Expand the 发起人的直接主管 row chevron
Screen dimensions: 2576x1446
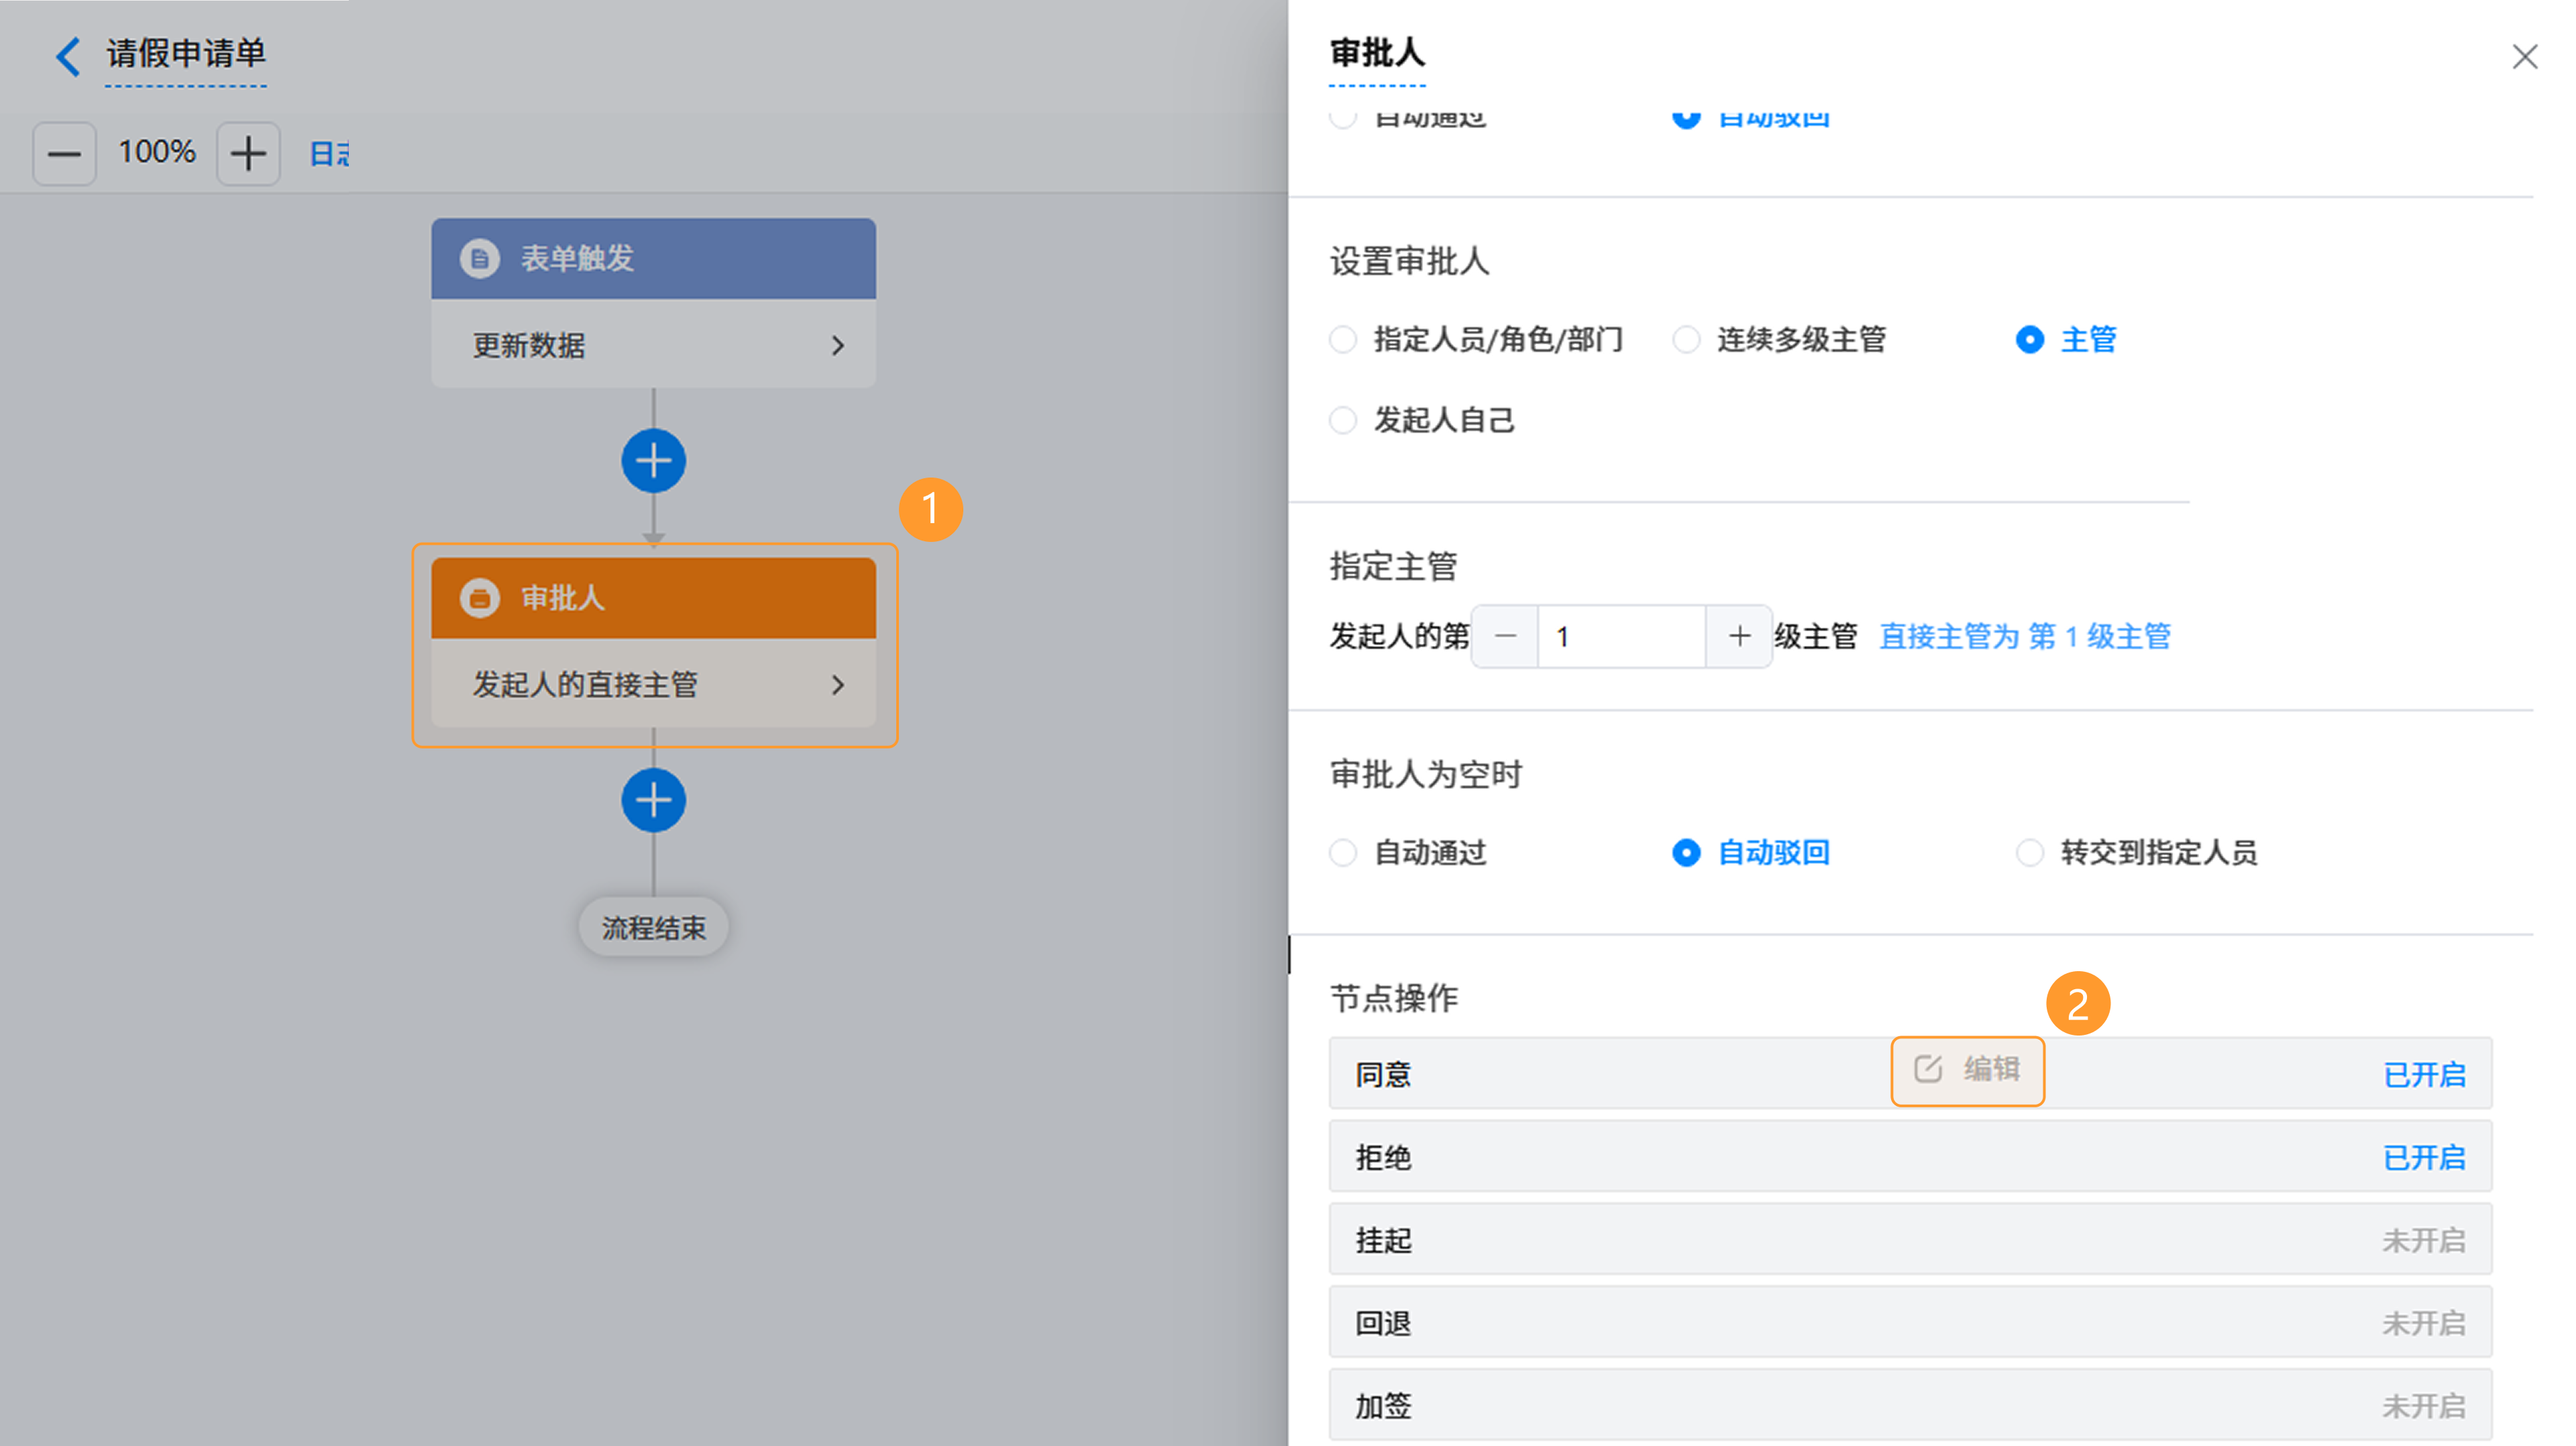[x=838, y=685]
